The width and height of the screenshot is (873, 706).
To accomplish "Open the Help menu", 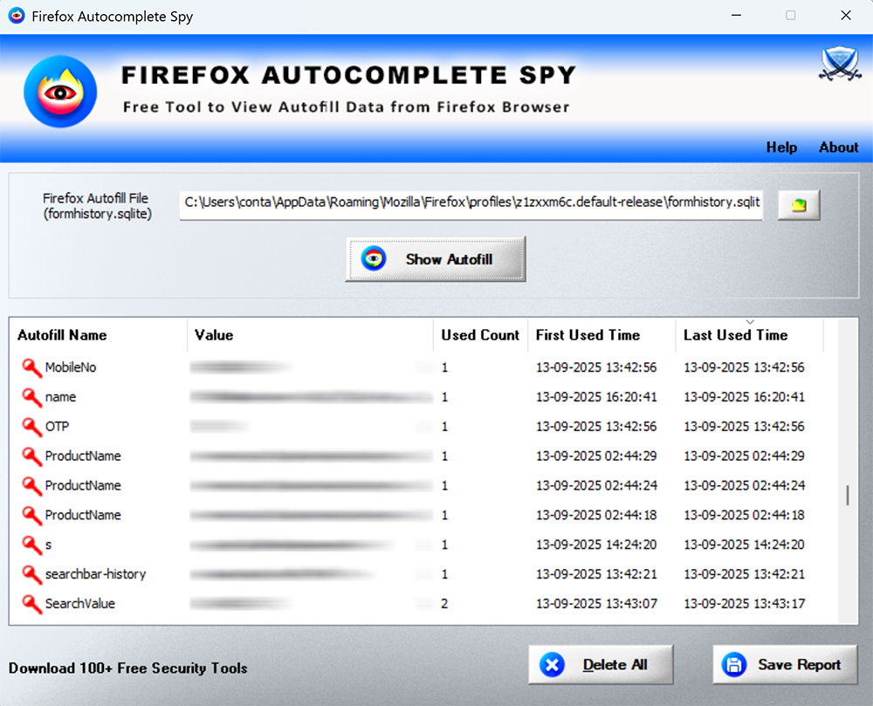I will click(x=781, y=147).
